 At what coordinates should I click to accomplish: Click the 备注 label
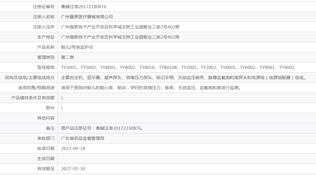pyautogui.click(x=50, y=128)
